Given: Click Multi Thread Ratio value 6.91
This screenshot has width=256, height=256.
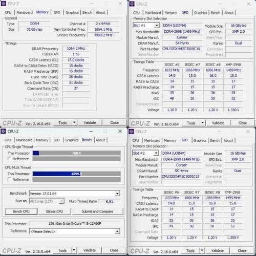Looking at the screenshot, I should click(109, 201).
